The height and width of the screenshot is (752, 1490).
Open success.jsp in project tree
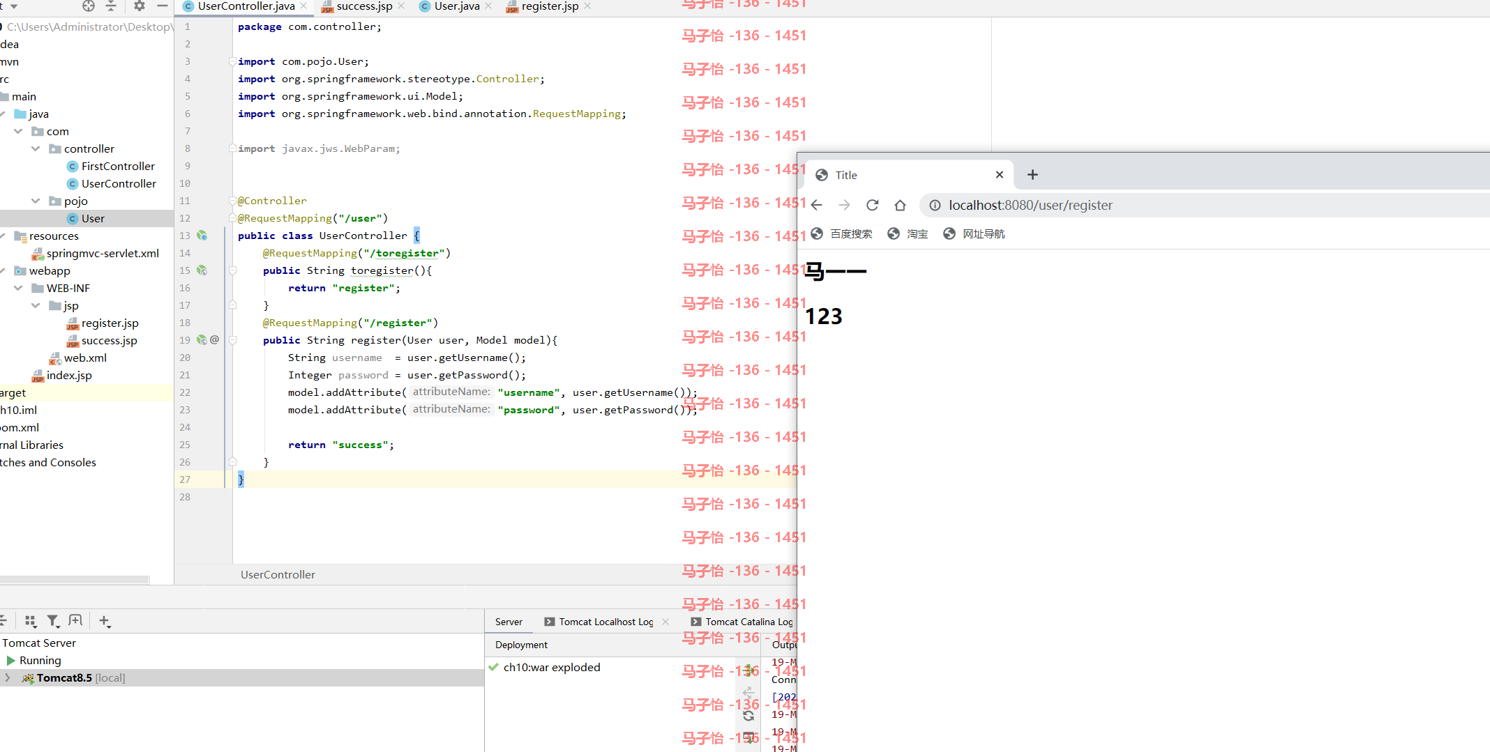point(102,340)
